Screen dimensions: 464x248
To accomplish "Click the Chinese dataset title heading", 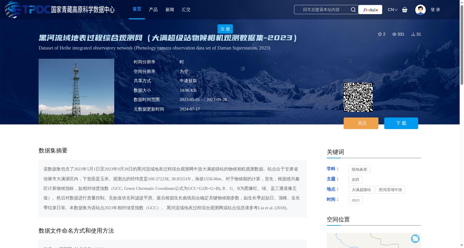I will [168, 38].
